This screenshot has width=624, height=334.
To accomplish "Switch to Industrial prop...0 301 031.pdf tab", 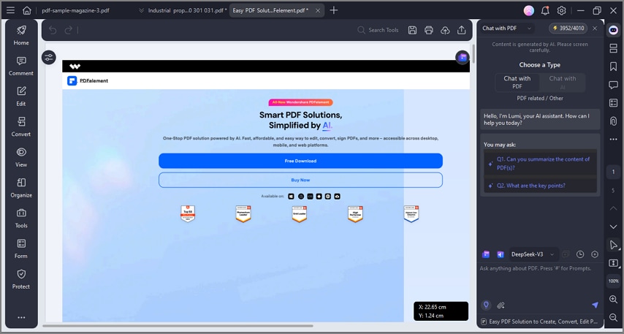I will pyautogui.click(x=188, y=11).
